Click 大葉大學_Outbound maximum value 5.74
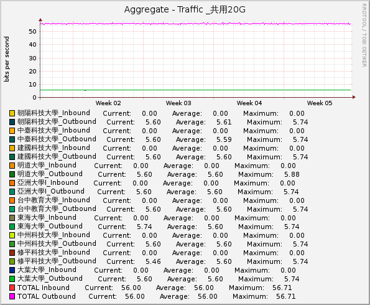 292,279
